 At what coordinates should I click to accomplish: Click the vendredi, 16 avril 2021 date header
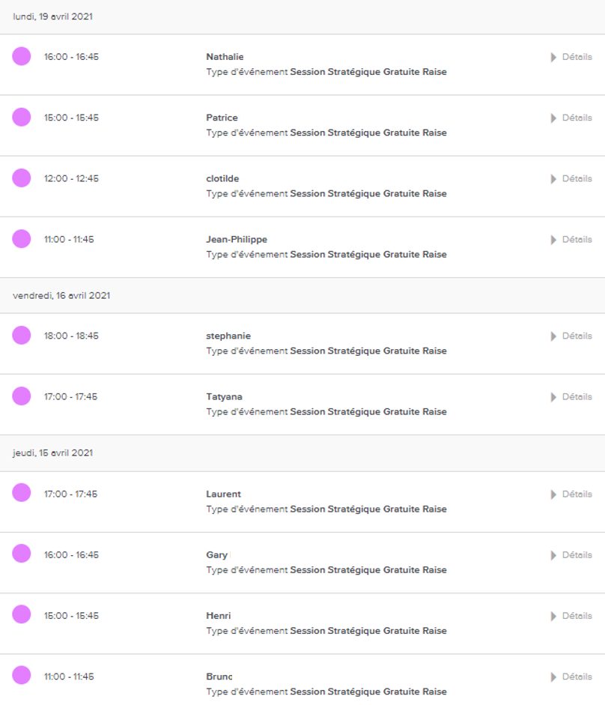pyautogui.click(x=302, y=295)
